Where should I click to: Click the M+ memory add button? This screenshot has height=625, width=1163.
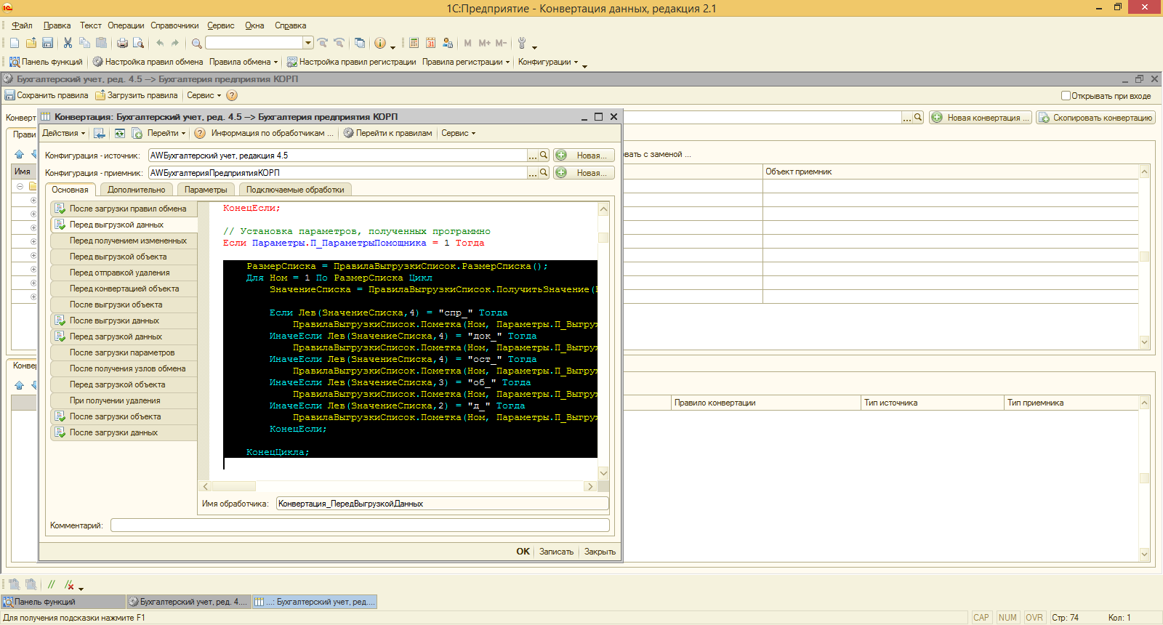click(x=484, y=43)
